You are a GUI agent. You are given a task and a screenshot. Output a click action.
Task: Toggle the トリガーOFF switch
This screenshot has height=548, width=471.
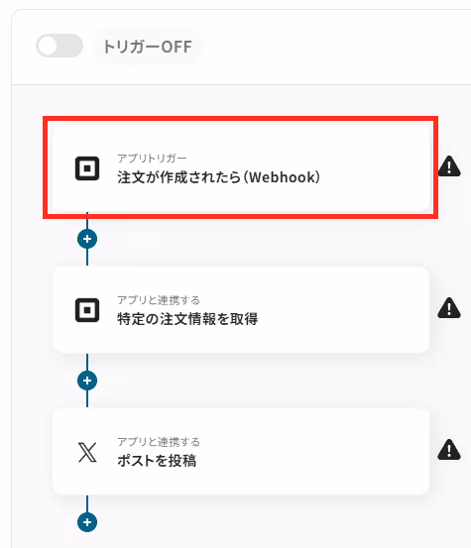59,46
